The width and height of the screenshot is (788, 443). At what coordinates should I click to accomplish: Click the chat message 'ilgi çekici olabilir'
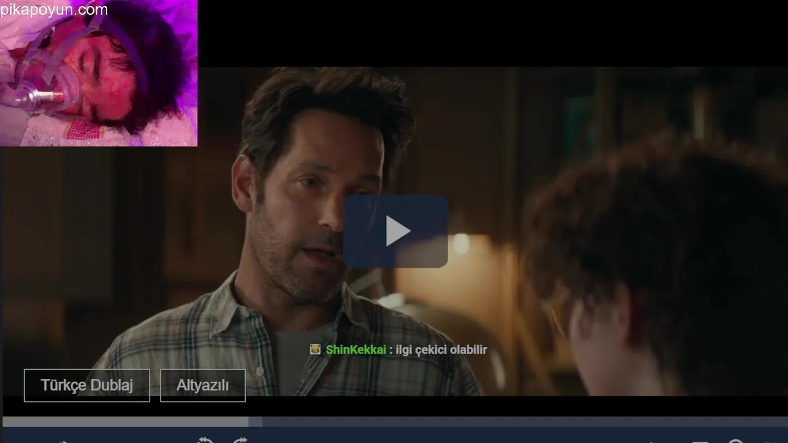tap(441, 349)
